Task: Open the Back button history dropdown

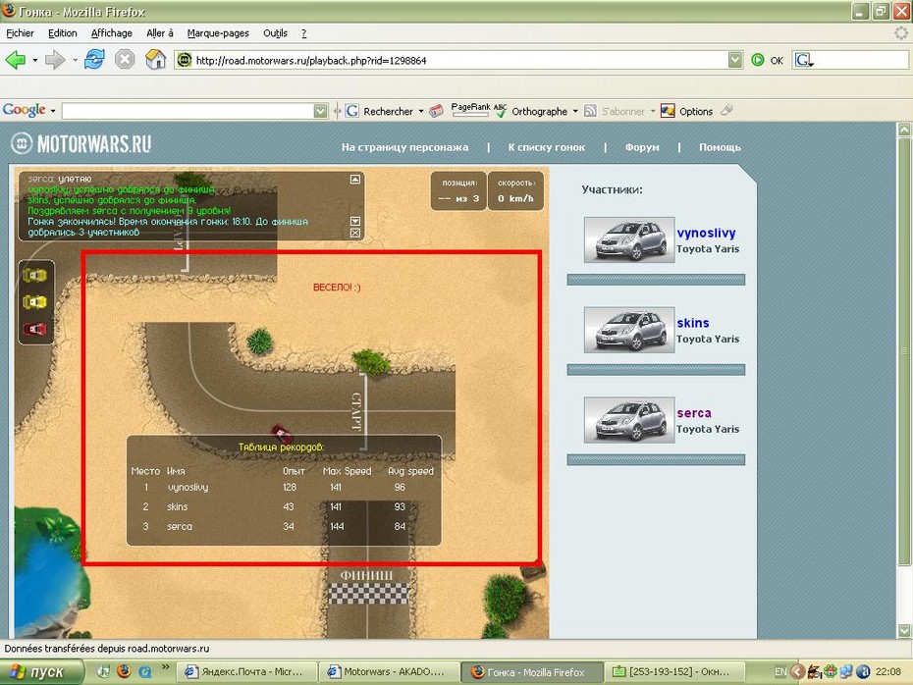Action: click(35, 60)
